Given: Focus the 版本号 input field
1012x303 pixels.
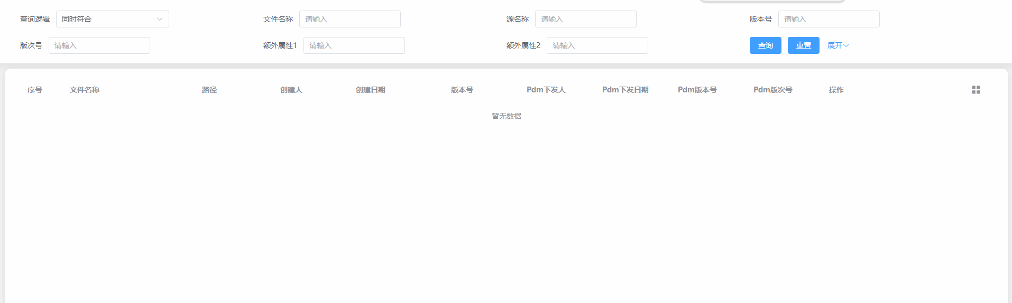Looking at the screenshot, I should pyautogui.click(x=829, y=19).
